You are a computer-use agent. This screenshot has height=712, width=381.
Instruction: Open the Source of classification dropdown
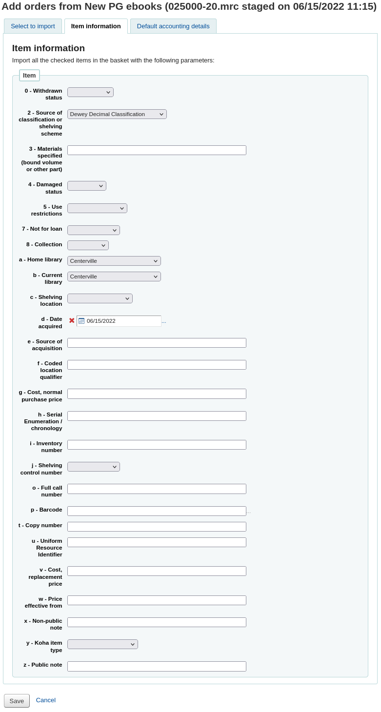(117, 114)
